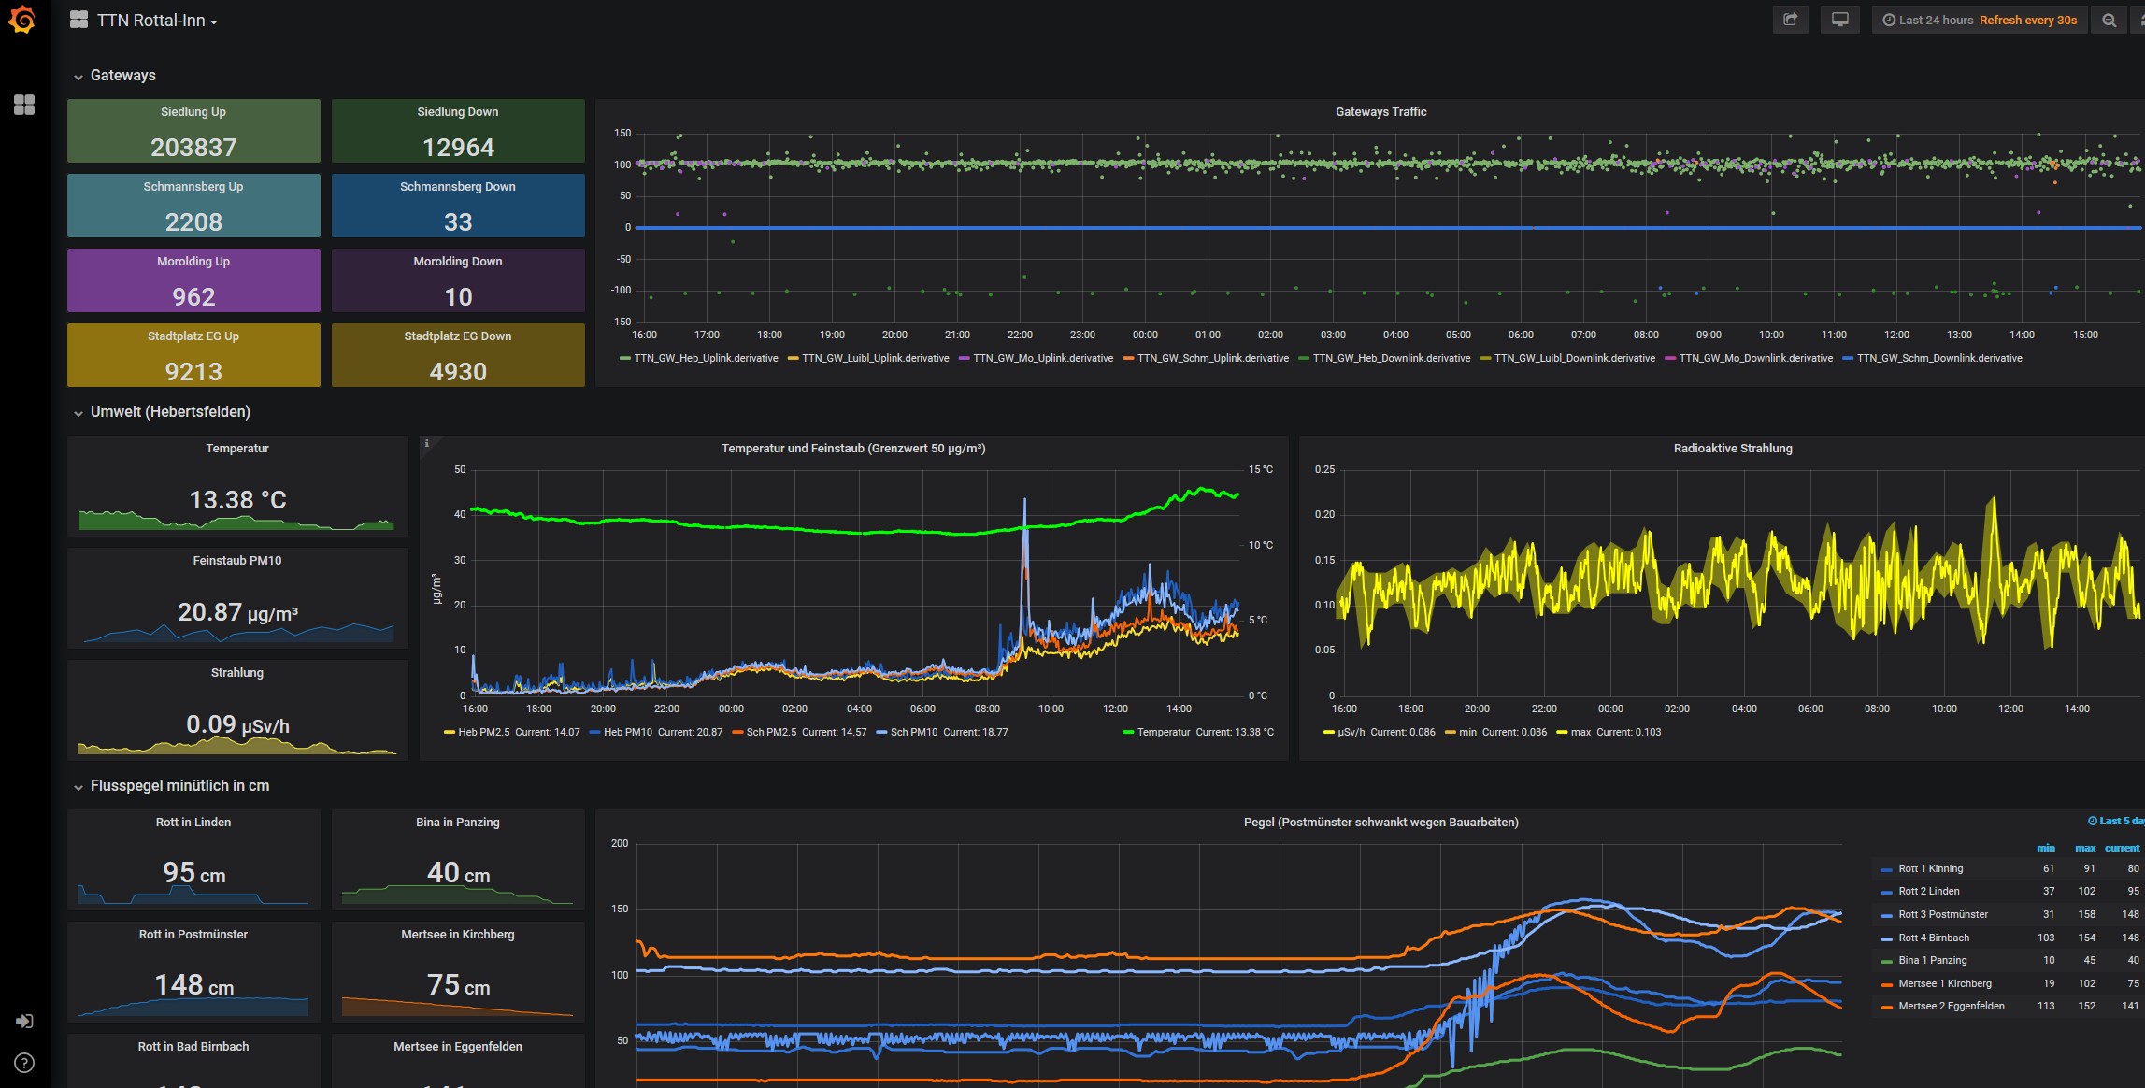
Task: Click the Stadtplatz EG Down value 4930
Action: (458, 372)
